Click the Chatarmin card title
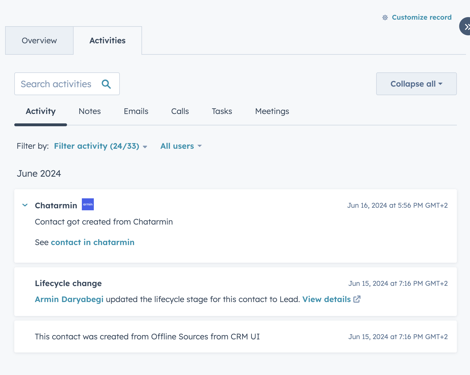 tap(56, 205)
